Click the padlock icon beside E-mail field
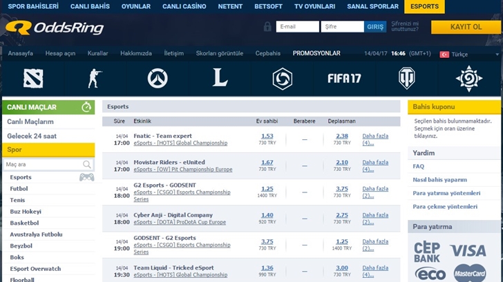This screenshot has width=503, height=282. tap(267, 27)
